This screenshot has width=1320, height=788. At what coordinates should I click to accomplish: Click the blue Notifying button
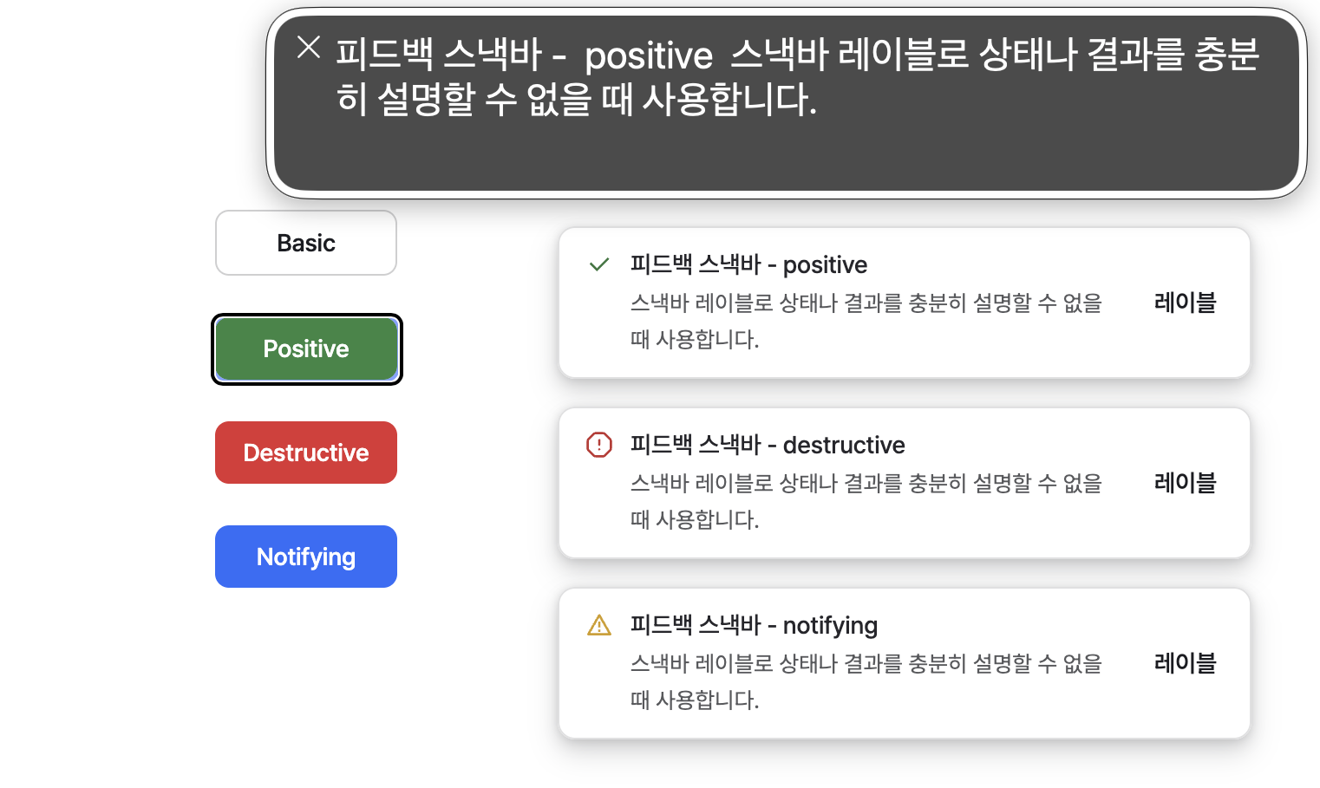pos(306,557)
